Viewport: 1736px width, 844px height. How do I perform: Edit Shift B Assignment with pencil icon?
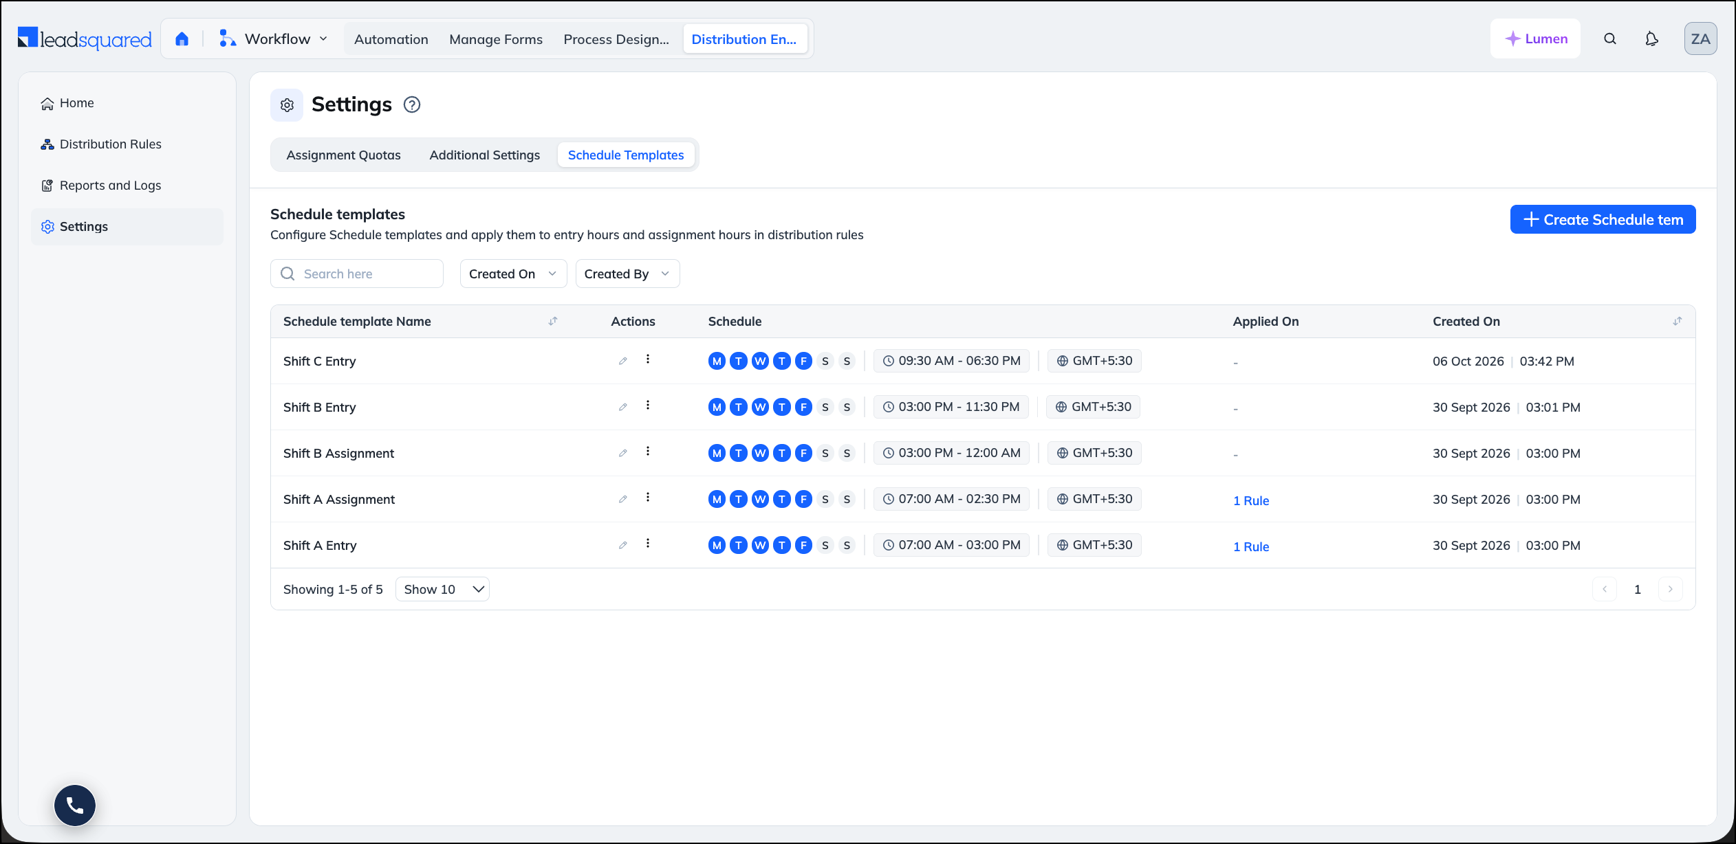tap(622, 453)
